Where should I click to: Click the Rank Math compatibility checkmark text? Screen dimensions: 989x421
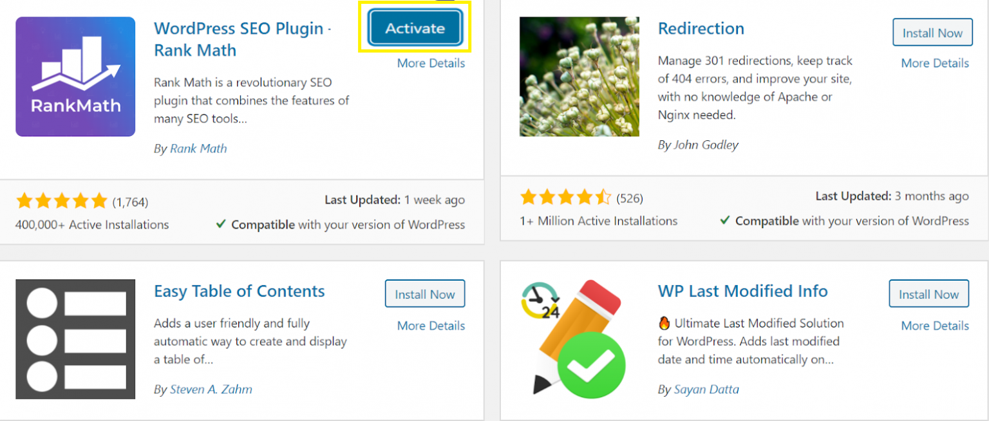pos(341,225)
